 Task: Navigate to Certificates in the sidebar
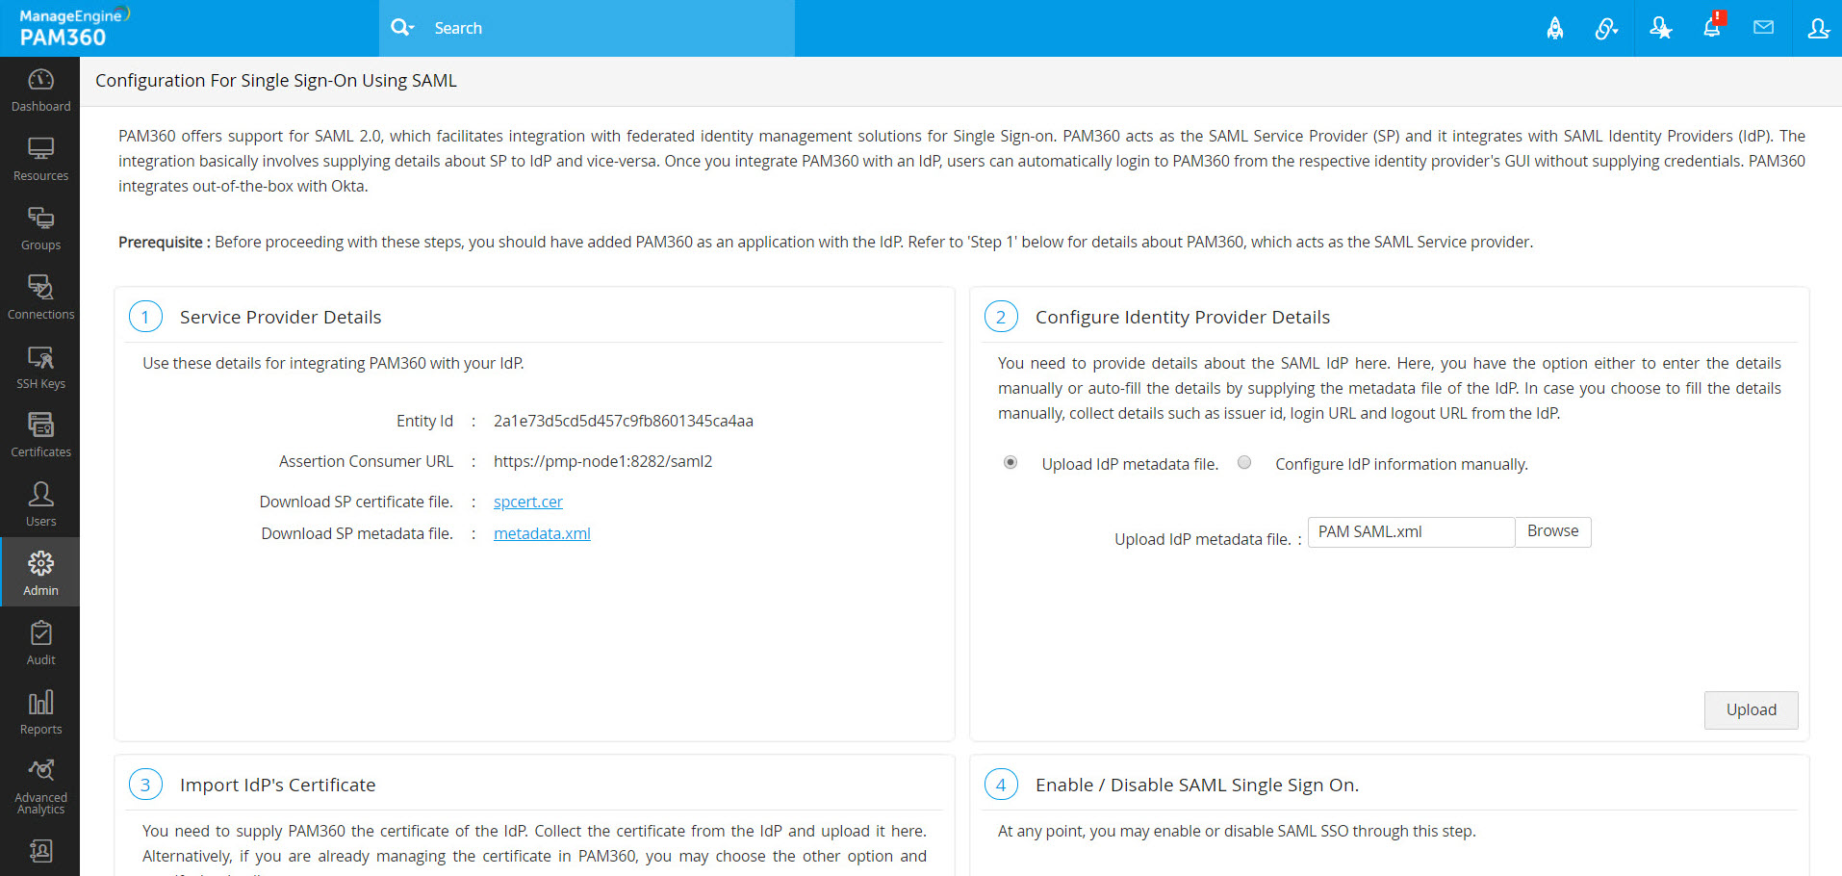pyautogui.click(x=40, y=437)
